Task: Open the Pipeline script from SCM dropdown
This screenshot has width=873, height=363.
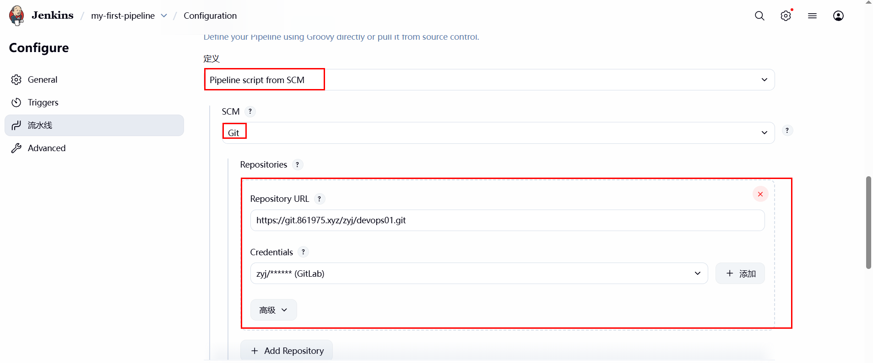Action: (x=489, y=80)
